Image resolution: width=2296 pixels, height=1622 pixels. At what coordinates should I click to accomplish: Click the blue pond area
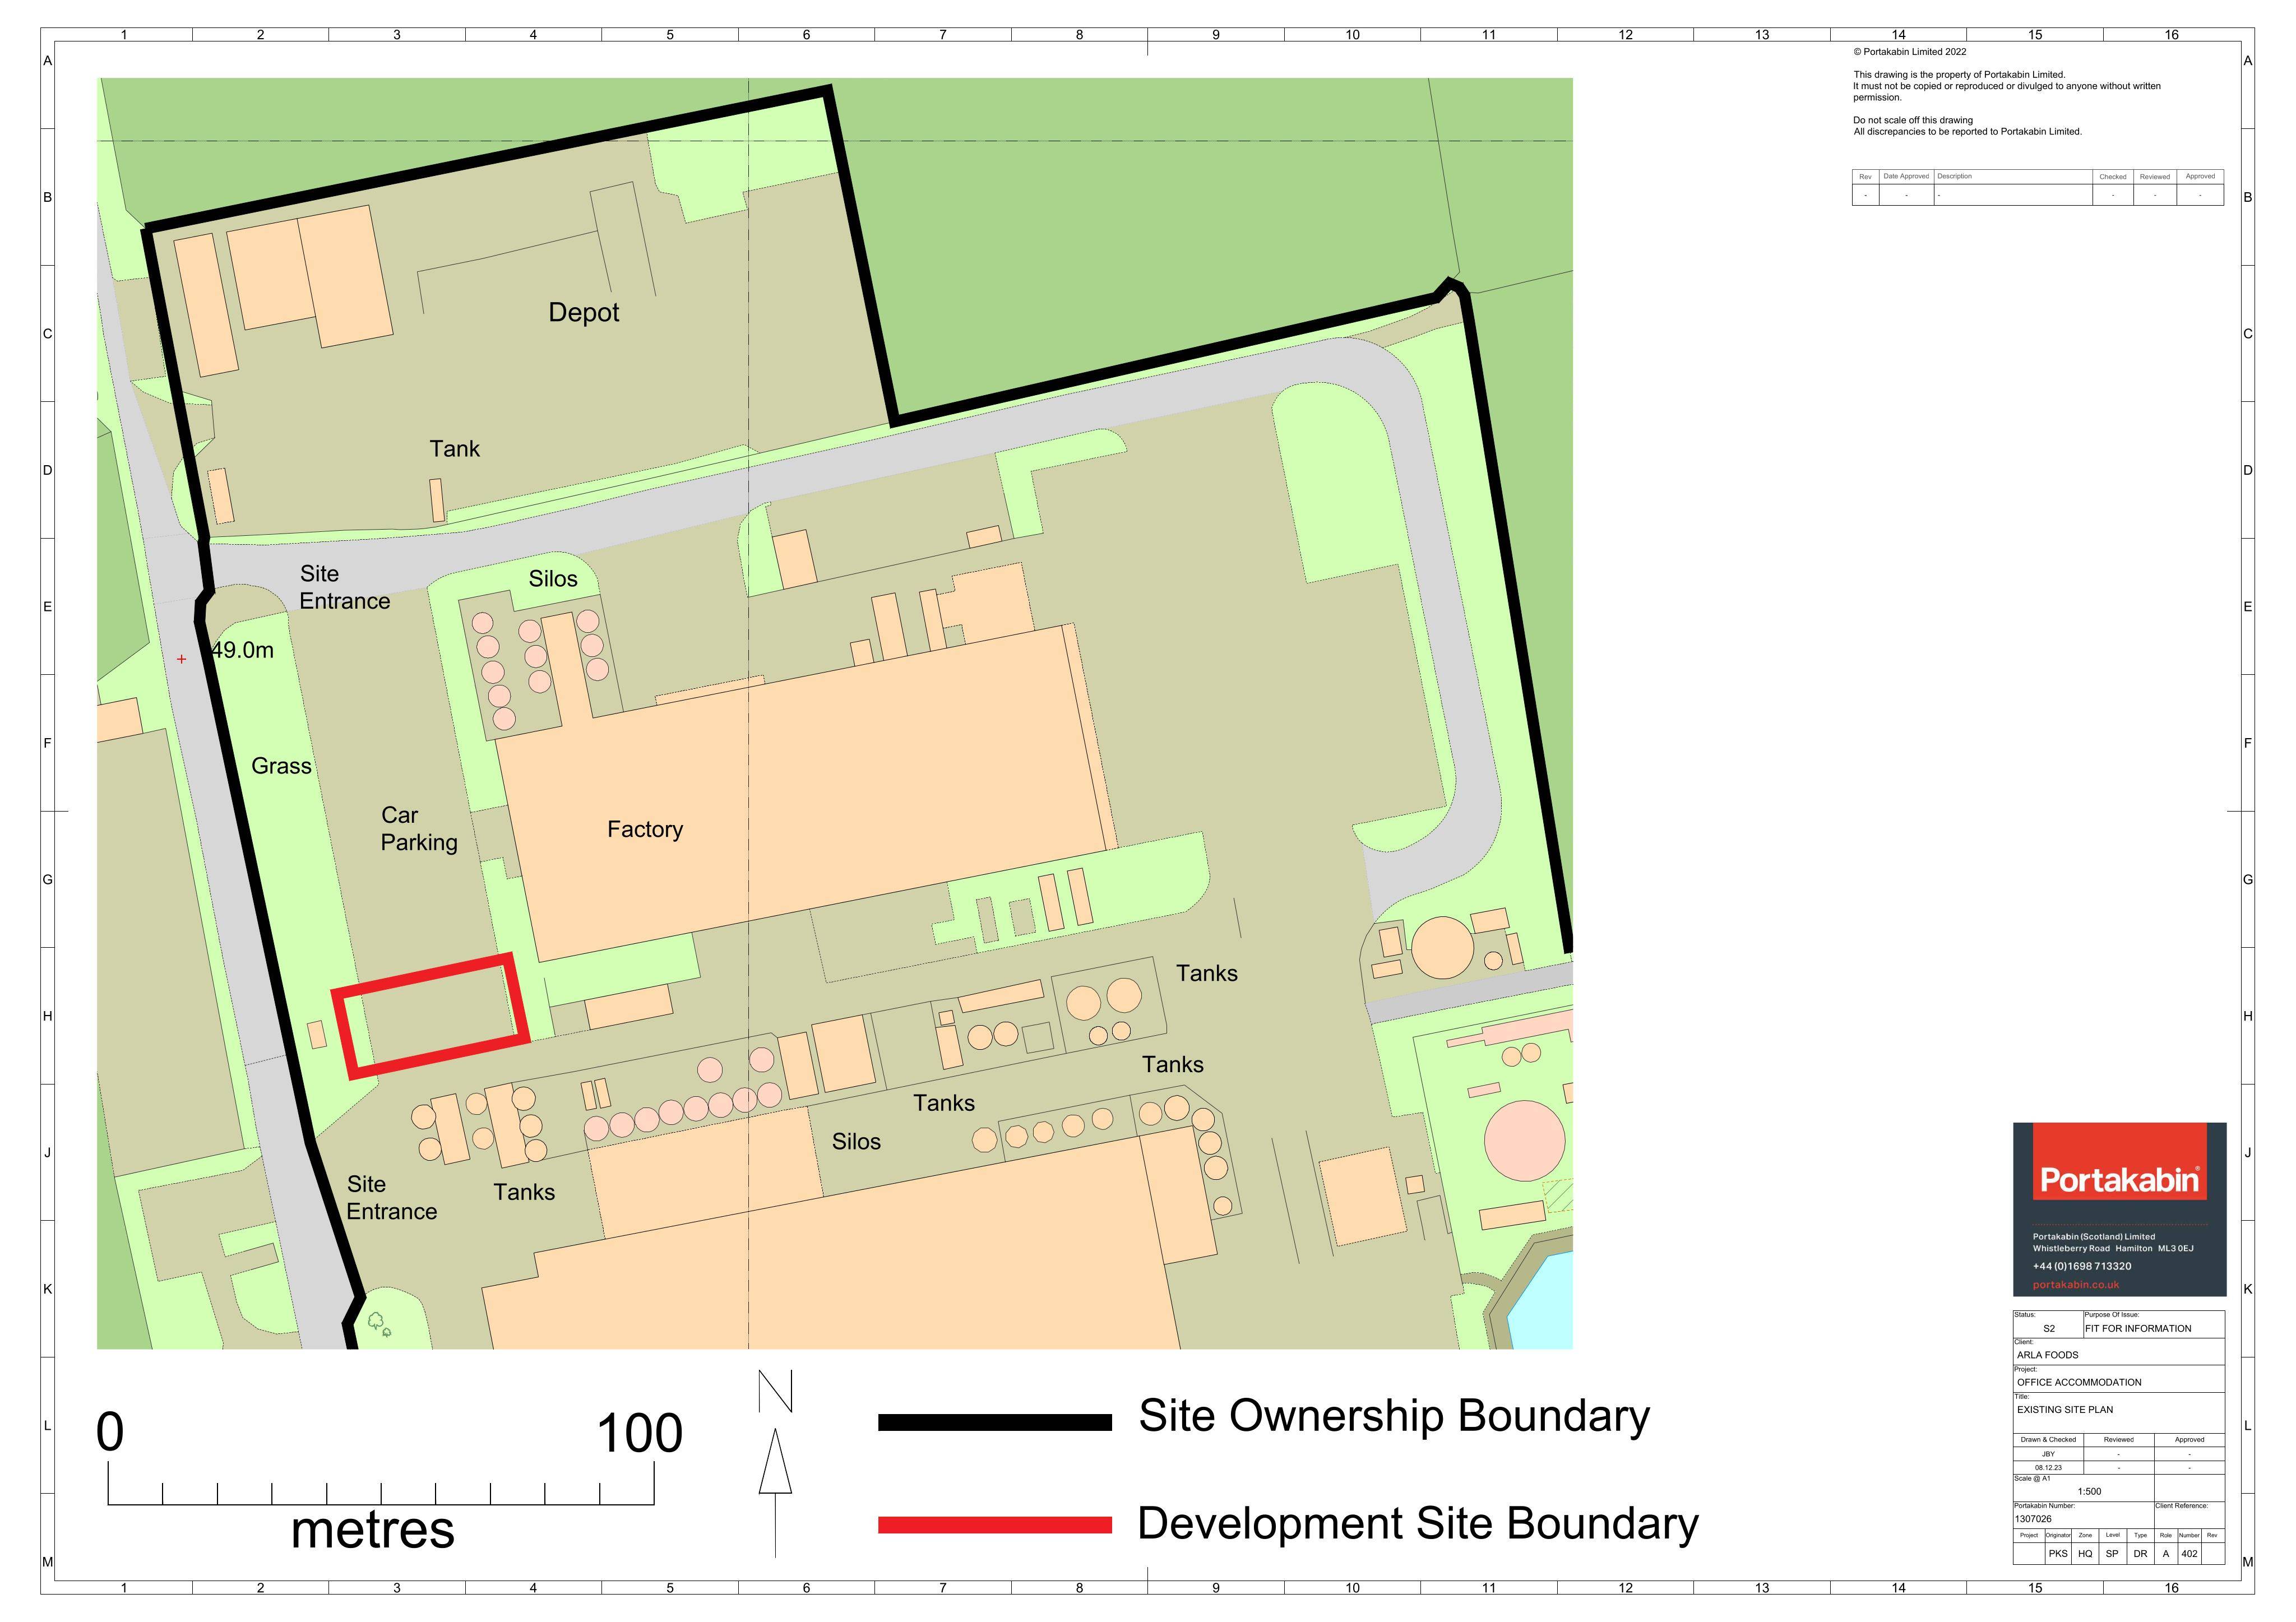click(1541, 1300)
